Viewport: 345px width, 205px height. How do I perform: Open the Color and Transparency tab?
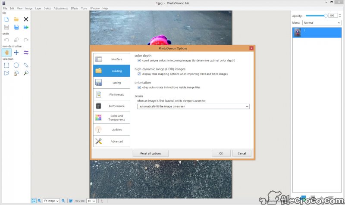click(112, 118)
